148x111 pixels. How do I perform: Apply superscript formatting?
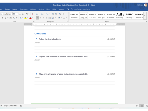coord(17,18)
